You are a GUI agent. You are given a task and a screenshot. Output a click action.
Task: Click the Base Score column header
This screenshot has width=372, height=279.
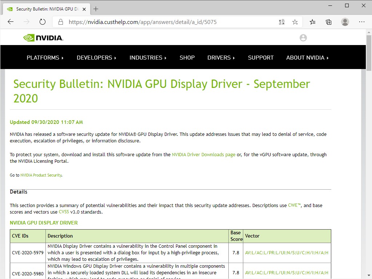click(x=236, y=236)
